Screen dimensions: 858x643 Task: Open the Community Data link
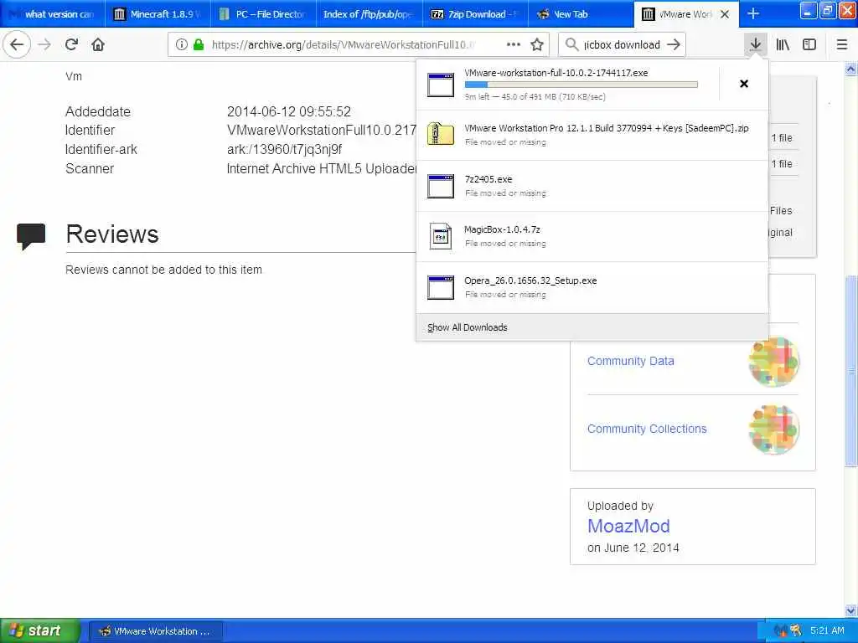tap(630, 361)
